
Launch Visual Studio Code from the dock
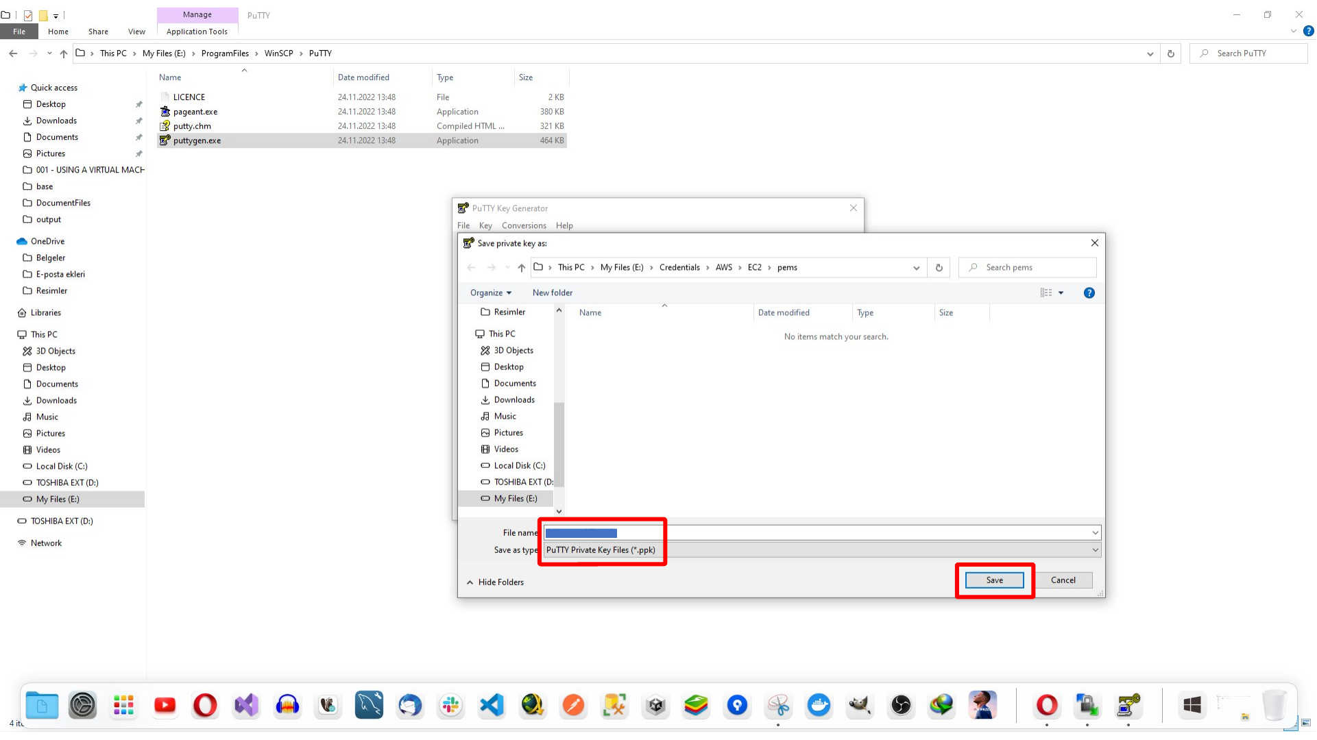pos(492,705)
